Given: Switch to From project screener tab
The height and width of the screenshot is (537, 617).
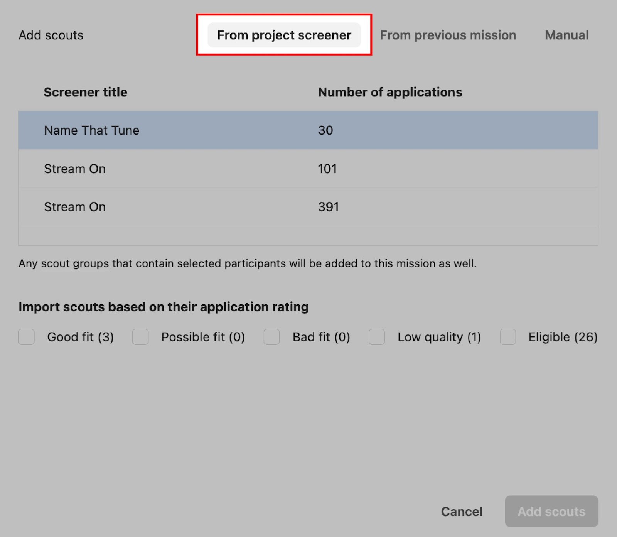Looking at the screenshot, I should (284, 35).
